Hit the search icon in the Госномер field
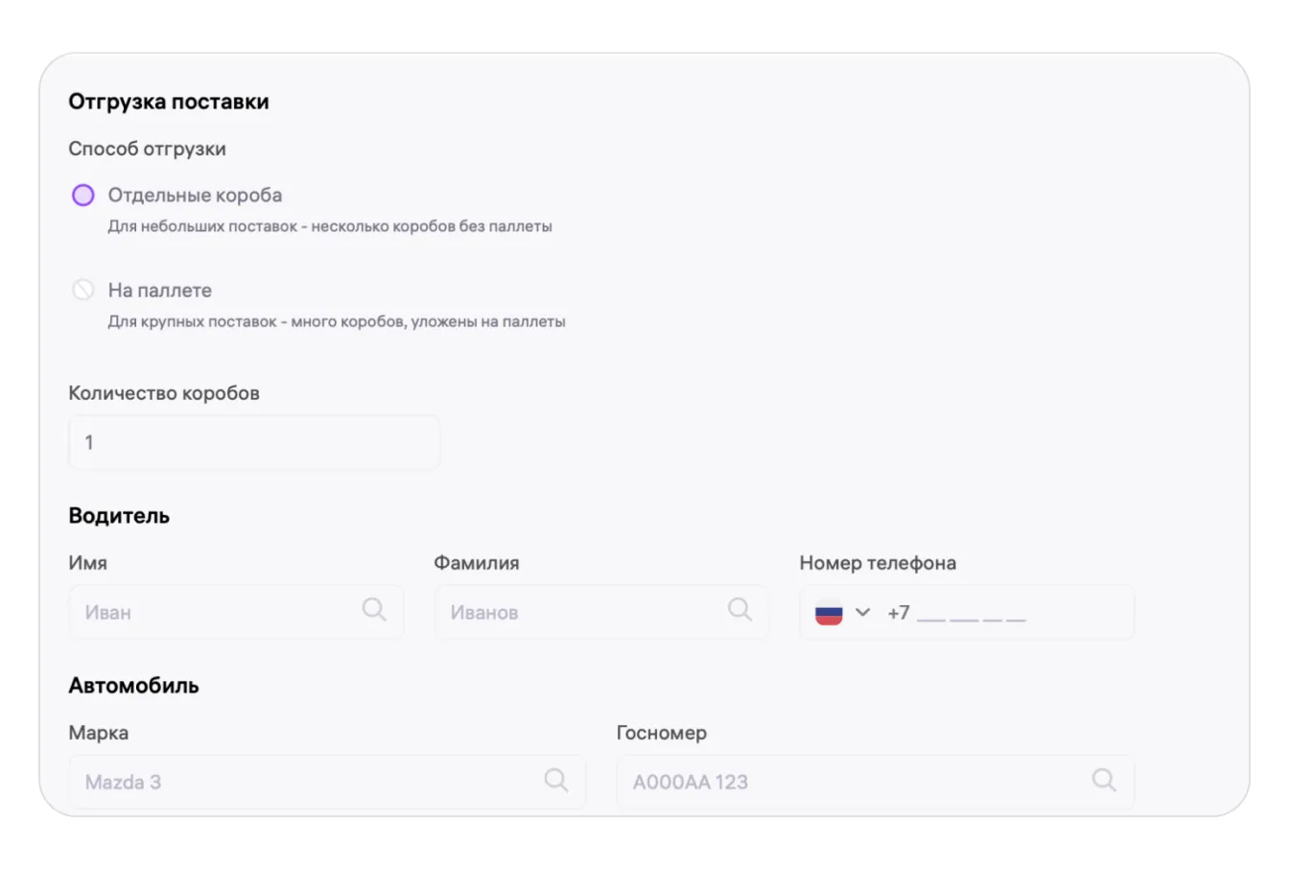The height and width of the screenshot is (869, 1289). 1104,780
